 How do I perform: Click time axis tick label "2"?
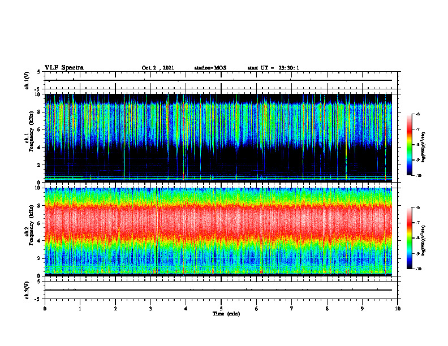[x=115, y=309]
